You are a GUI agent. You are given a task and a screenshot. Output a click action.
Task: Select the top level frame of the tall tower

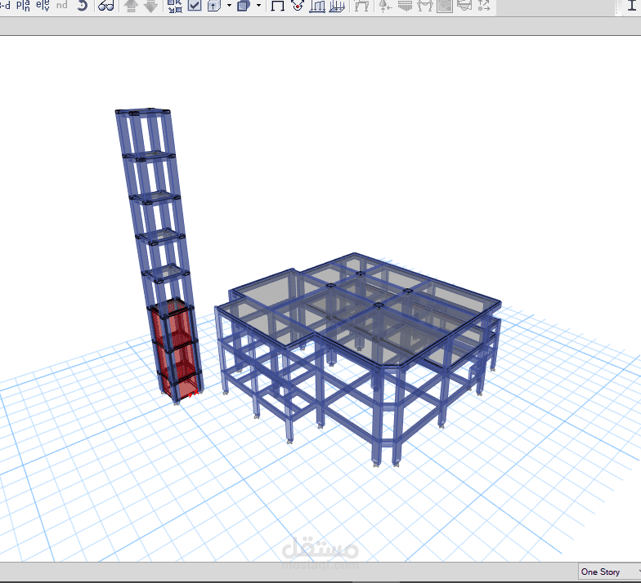(x=143, y=113)
